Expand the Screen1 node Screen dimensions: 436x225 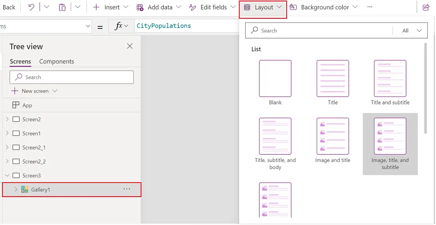[7, 133]
